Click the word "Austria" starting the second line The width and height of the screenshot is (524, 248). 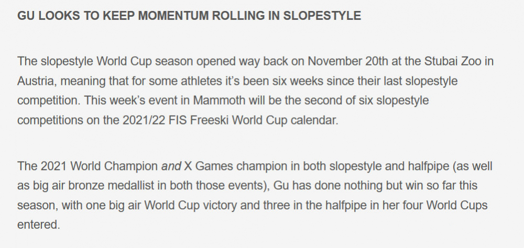click(36, 81)
